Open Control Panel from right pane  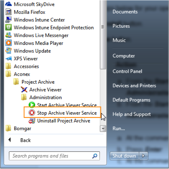pyautogui.click(x=127, y=71)
